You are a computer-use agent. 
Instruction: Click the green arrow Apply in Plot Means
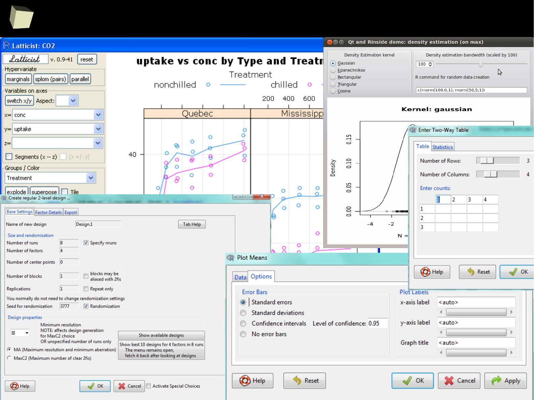click(505, 381)
